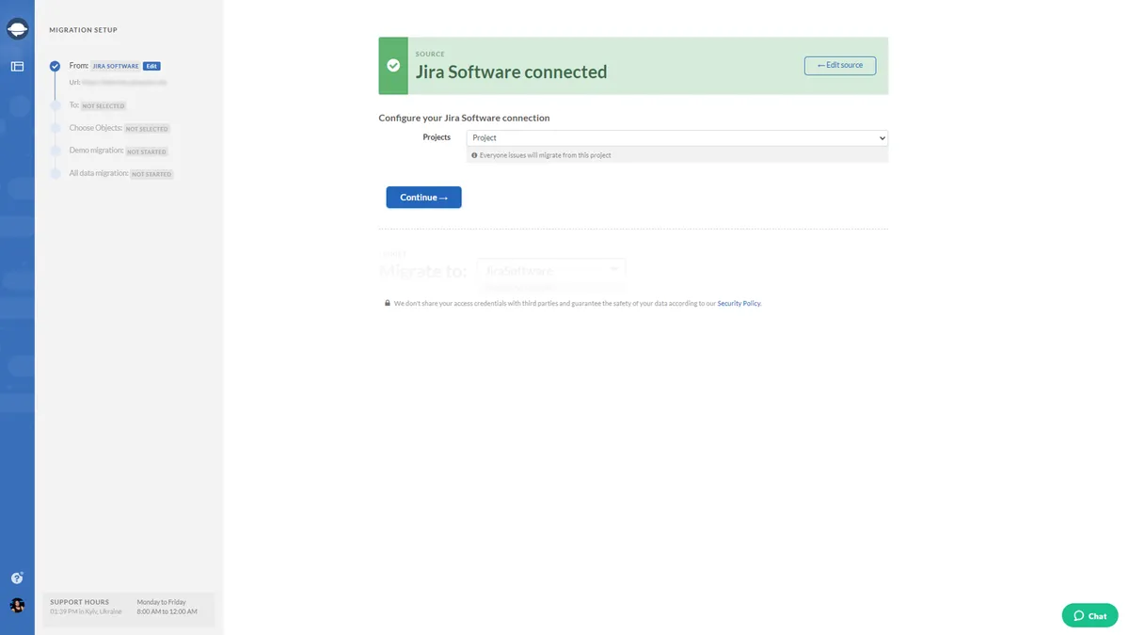Click the user avatar icon
This screenshot has height=635, width=1129.
click(17, 606)
